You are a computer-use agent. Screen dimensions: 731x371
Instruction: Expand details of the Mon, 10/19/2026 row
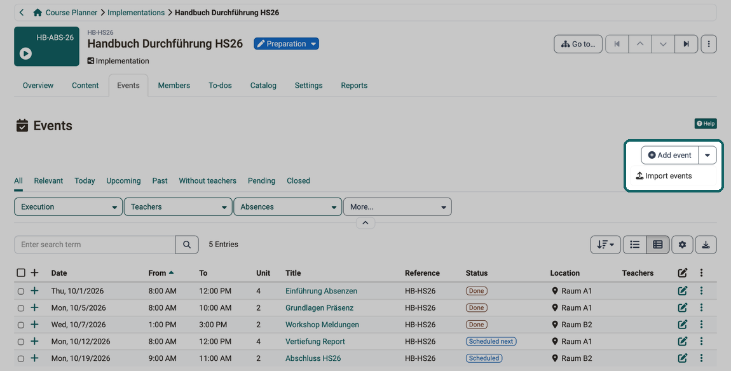(34, 358)
